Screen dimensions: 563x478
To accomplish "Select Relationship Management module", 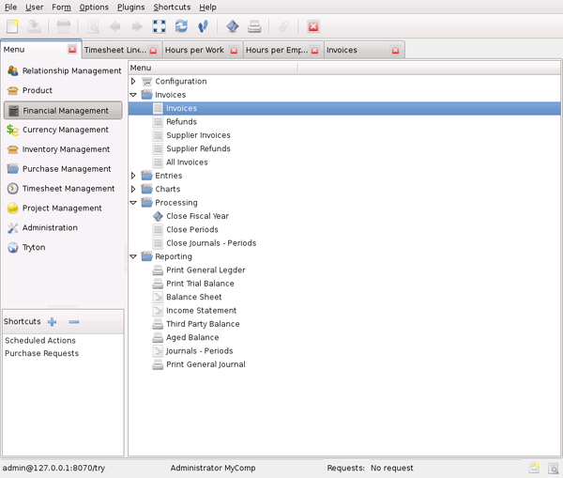I will pos(64,70).
